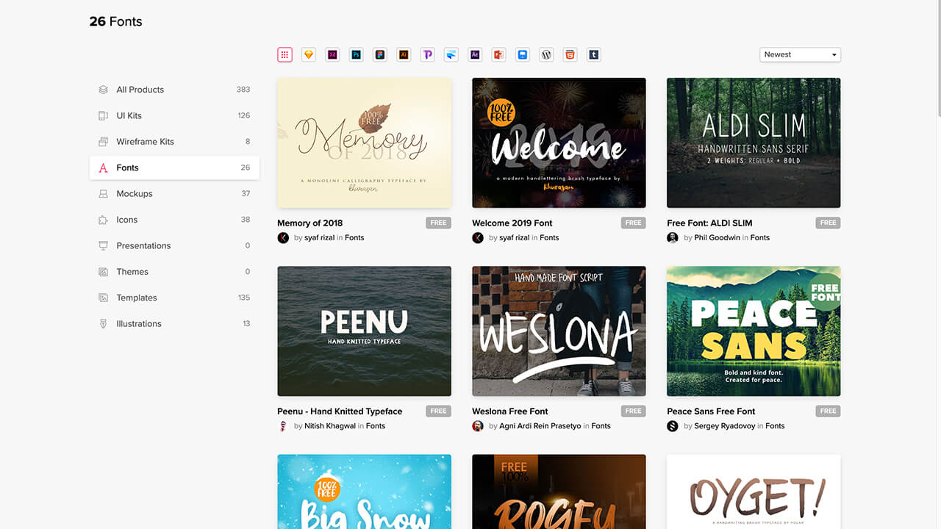Filter by Sketch file format
Image resolution: width=941 pixels, height=529 pixels.
click(x=309, y=54)
